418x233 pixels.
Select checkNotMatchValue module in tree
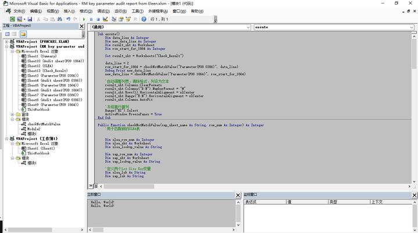[x=44, y=123]
